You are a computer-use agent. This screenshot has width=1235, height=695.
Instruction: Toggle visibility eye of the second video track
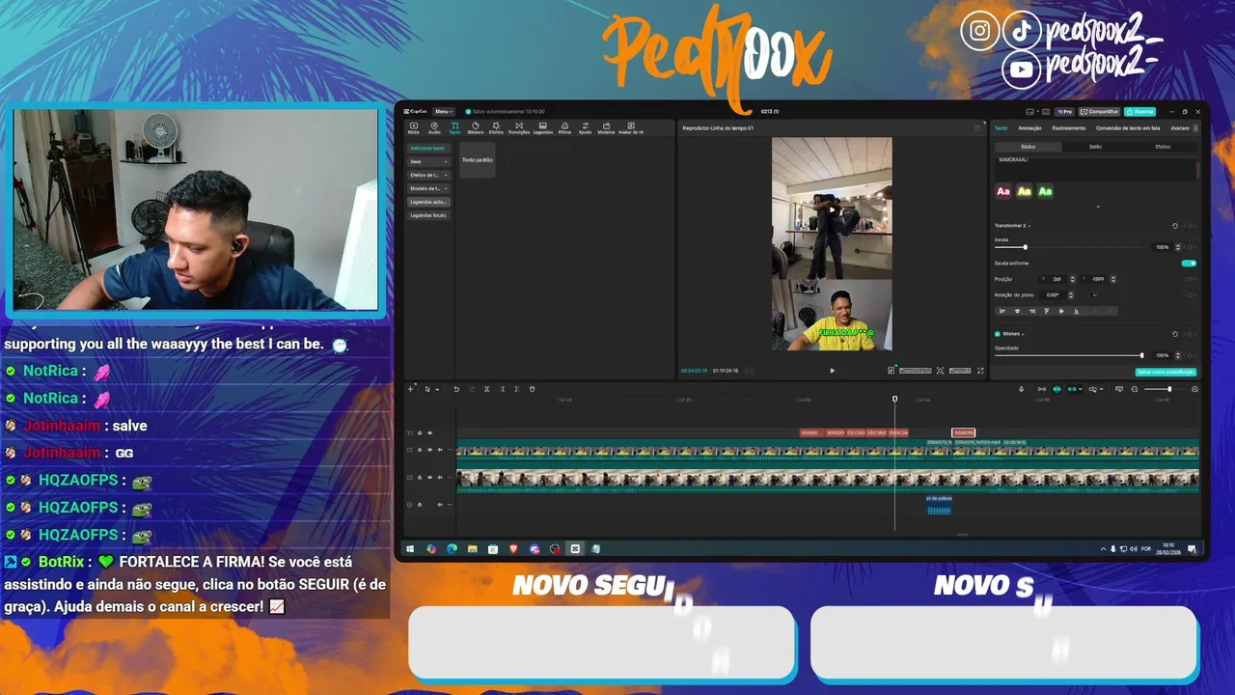coord(430,477)
